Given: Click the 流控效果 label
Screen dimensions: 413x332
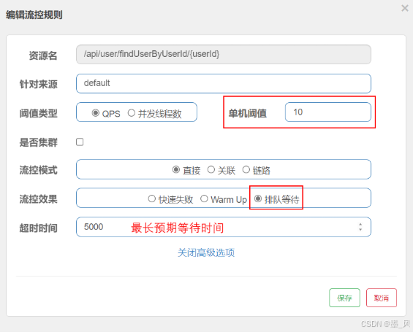Looking at the screenshot, I should click(39, 199).
